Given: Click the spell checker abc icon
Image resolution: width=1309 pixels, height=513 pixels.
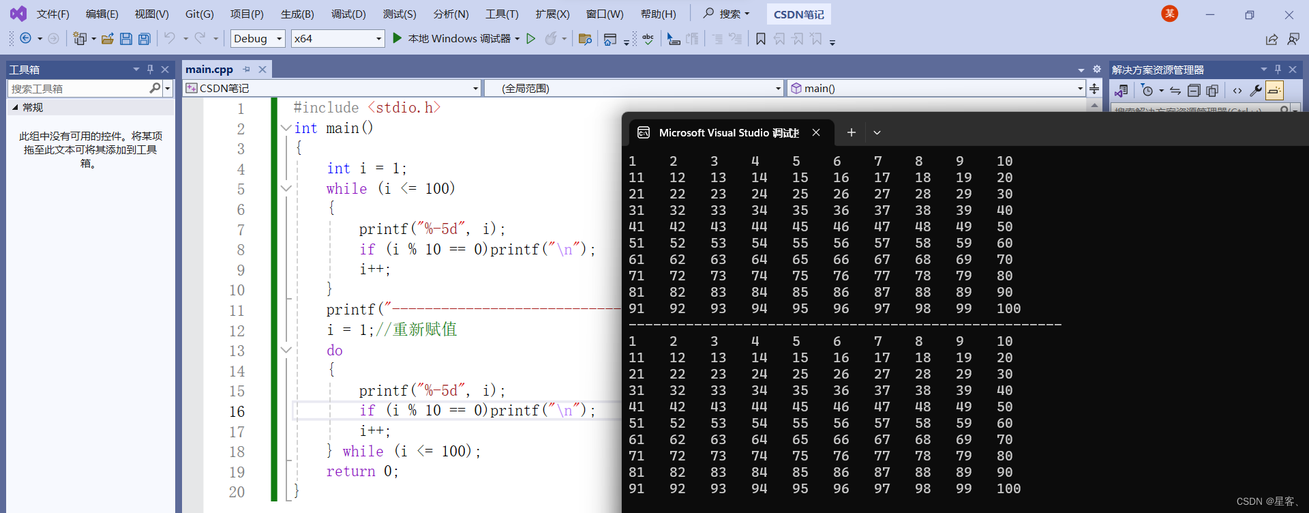Looking at the screenshot, I should [648, 39].
